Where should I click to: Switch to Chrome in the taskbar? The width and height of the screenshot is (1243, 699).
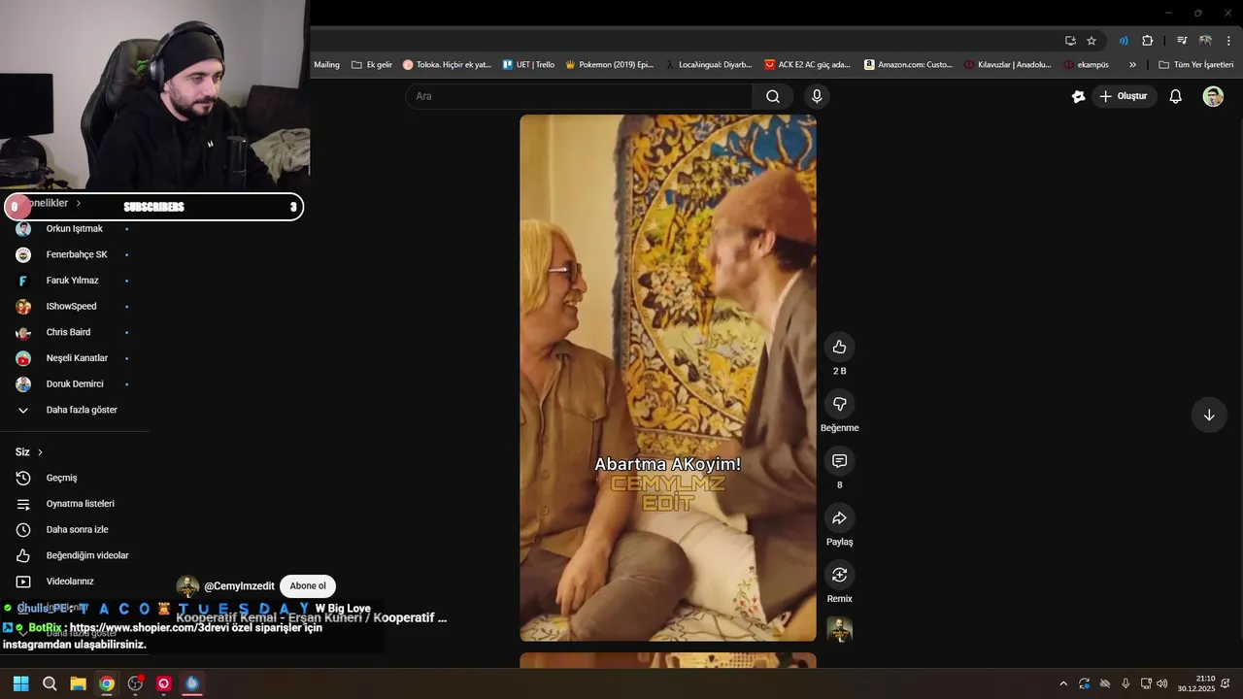[107, 683]
